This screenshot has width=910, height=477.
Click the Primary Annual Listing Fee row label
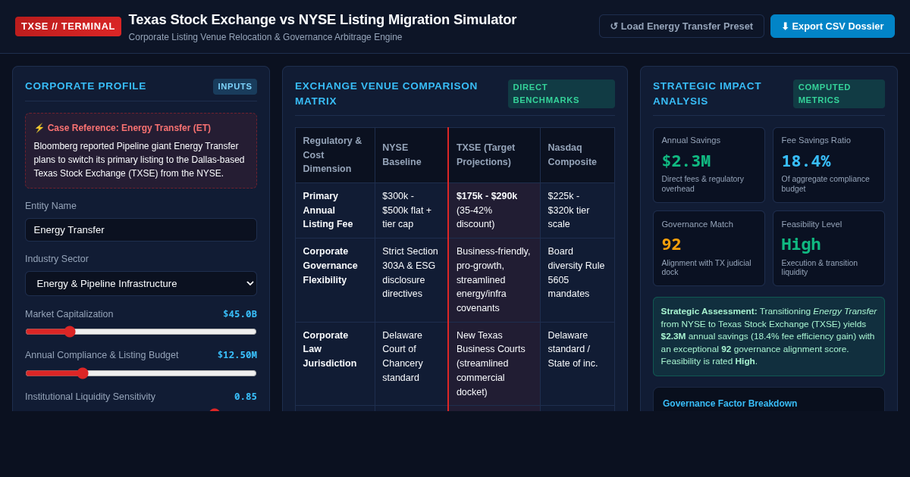tap(335, 210)
